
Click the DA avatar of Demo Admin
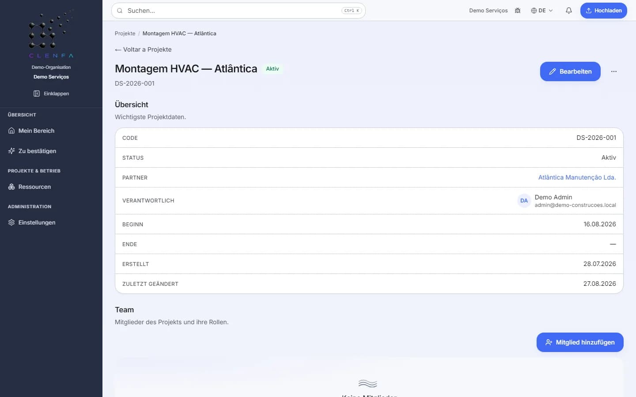(524, 201)
